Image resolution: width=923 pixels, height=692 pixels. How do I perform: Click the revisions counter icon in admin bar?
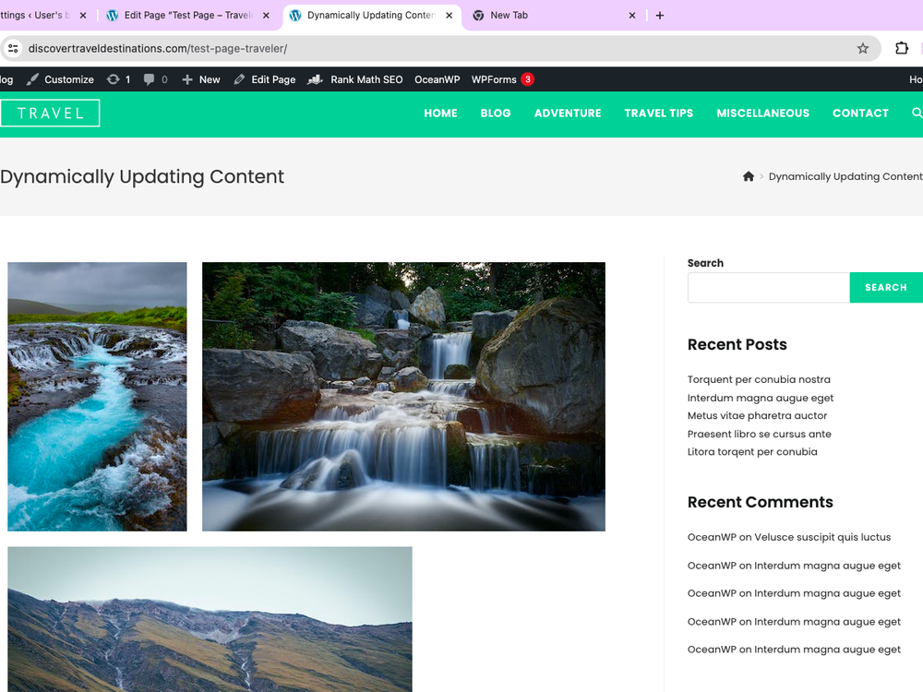click(114, 79)
